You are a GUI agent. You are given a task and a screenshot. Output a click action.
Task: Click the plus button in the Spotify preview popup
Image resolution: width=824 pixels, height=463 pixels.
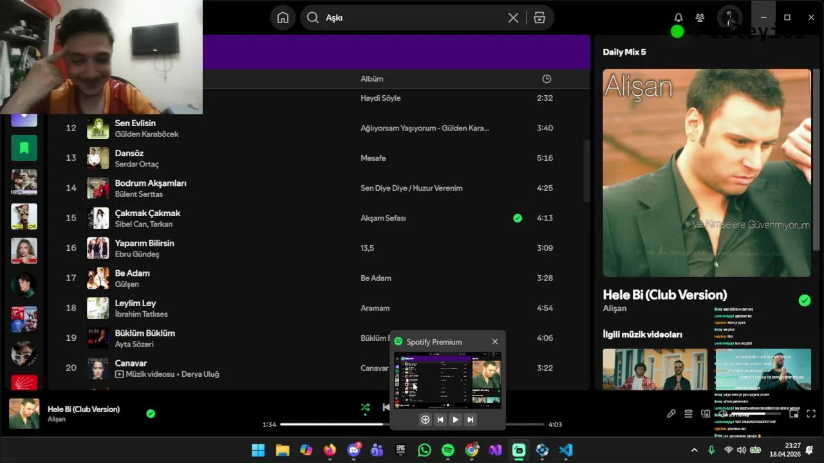[x=425, y=419]
